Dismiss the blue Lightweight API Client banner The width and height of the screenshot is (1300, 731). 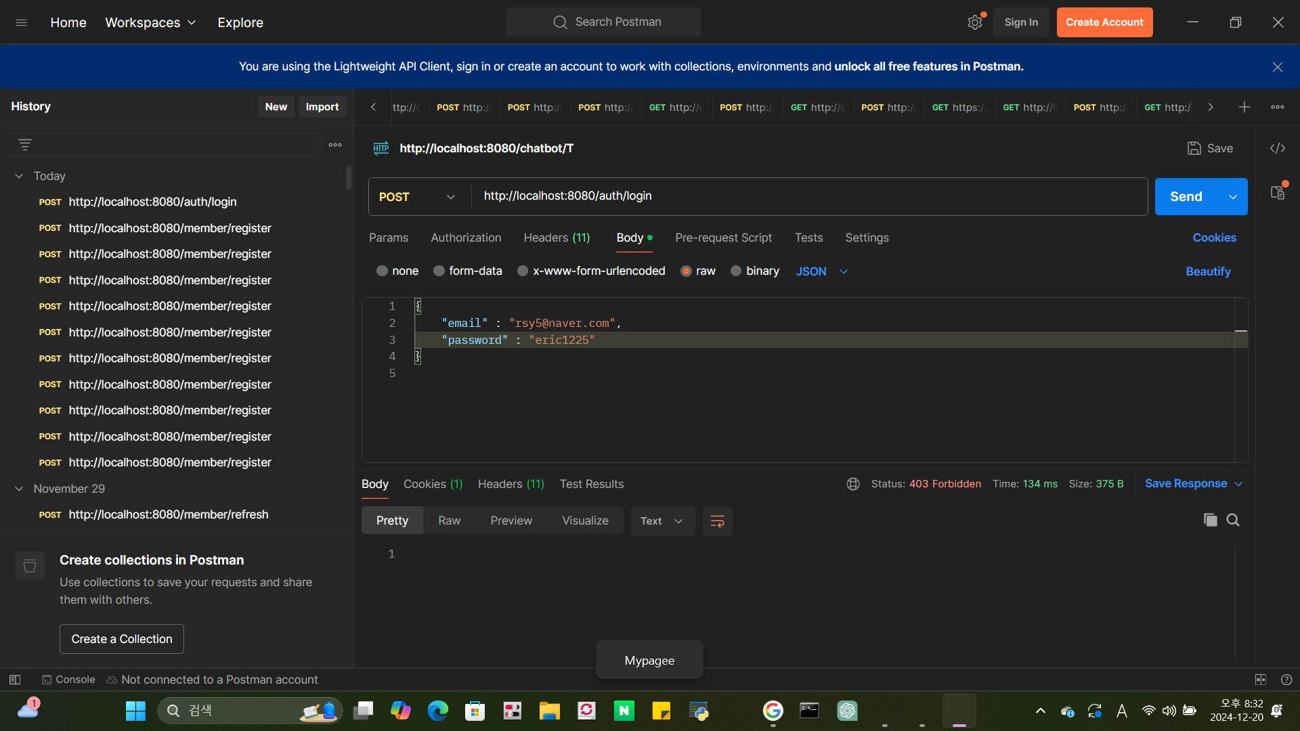tap(1278, 67)
